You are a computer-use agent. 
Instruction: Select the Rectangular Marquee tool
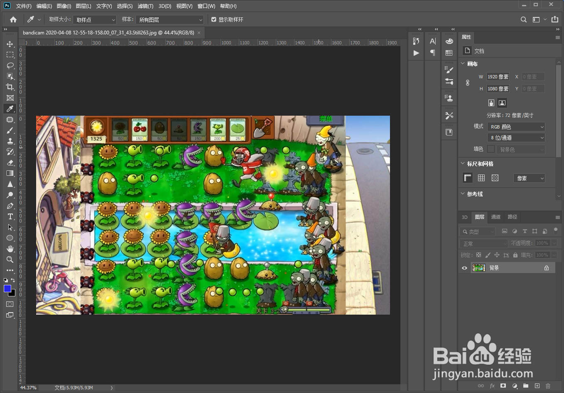pos(10,55)
